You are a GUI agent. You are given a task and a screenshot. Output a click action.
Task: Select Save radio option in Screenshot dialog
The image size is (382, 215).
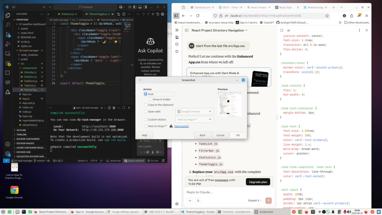coord(146,94)
